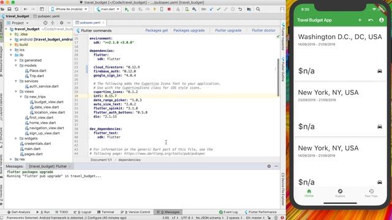Screen dimensions: 392x220
Task: Hide the Messages panel minus icon
Action: coord(276,166)
